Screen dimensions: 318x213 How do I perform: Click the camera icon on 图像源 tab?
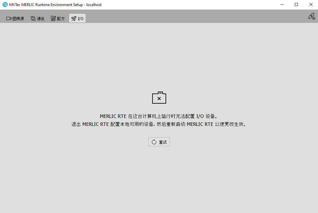9,18
